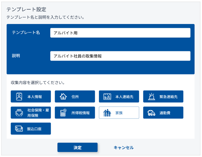Deselect the 振込口座 collection item
Screen dimensions: 202x157
pos(31,129)
